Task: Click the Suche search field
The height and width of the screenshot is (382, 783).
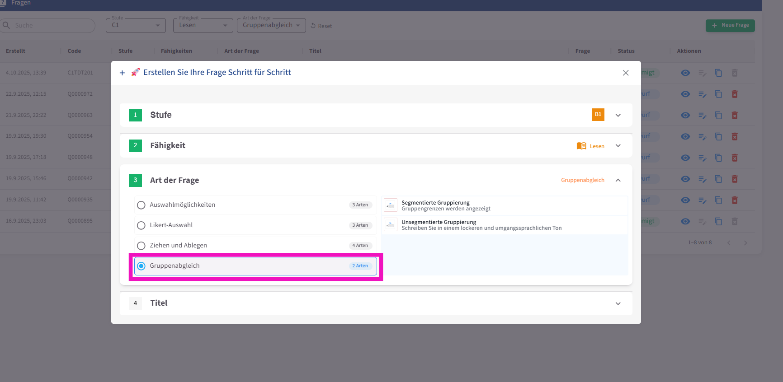Action: (50, 25)
